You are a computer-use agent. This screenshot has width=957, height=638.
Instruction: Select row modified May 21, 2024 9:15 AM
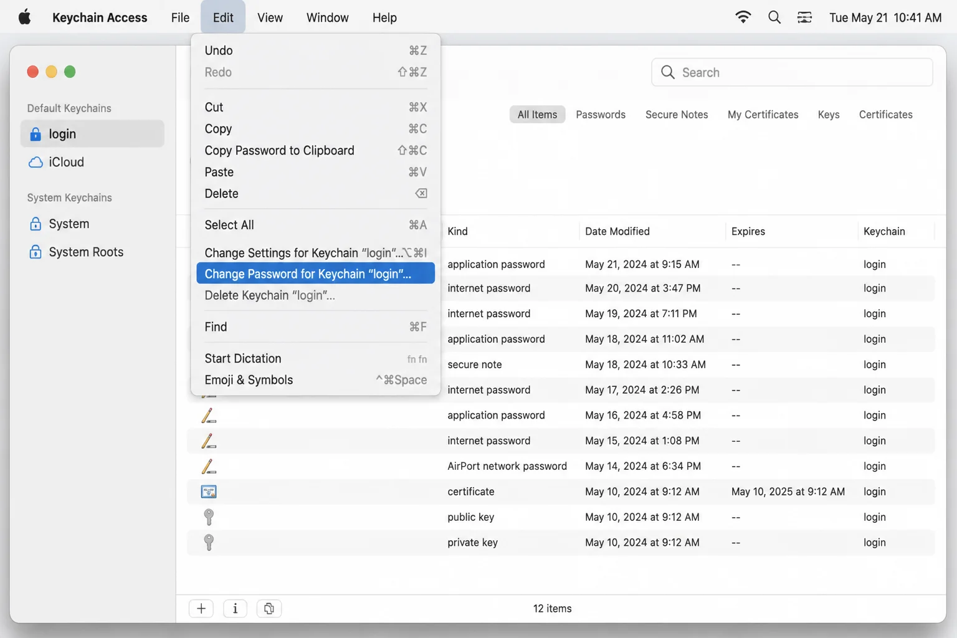[x=561, y=264]
